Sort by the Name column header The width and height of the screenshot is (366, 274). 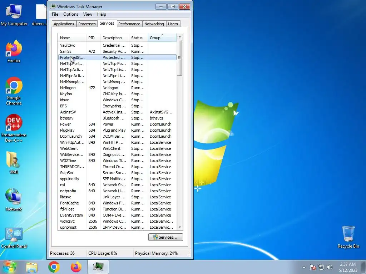click(72, 38)
